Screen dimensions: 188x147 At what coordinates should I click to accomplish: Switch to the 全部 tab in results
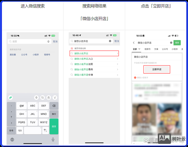(x=135, y=49)
